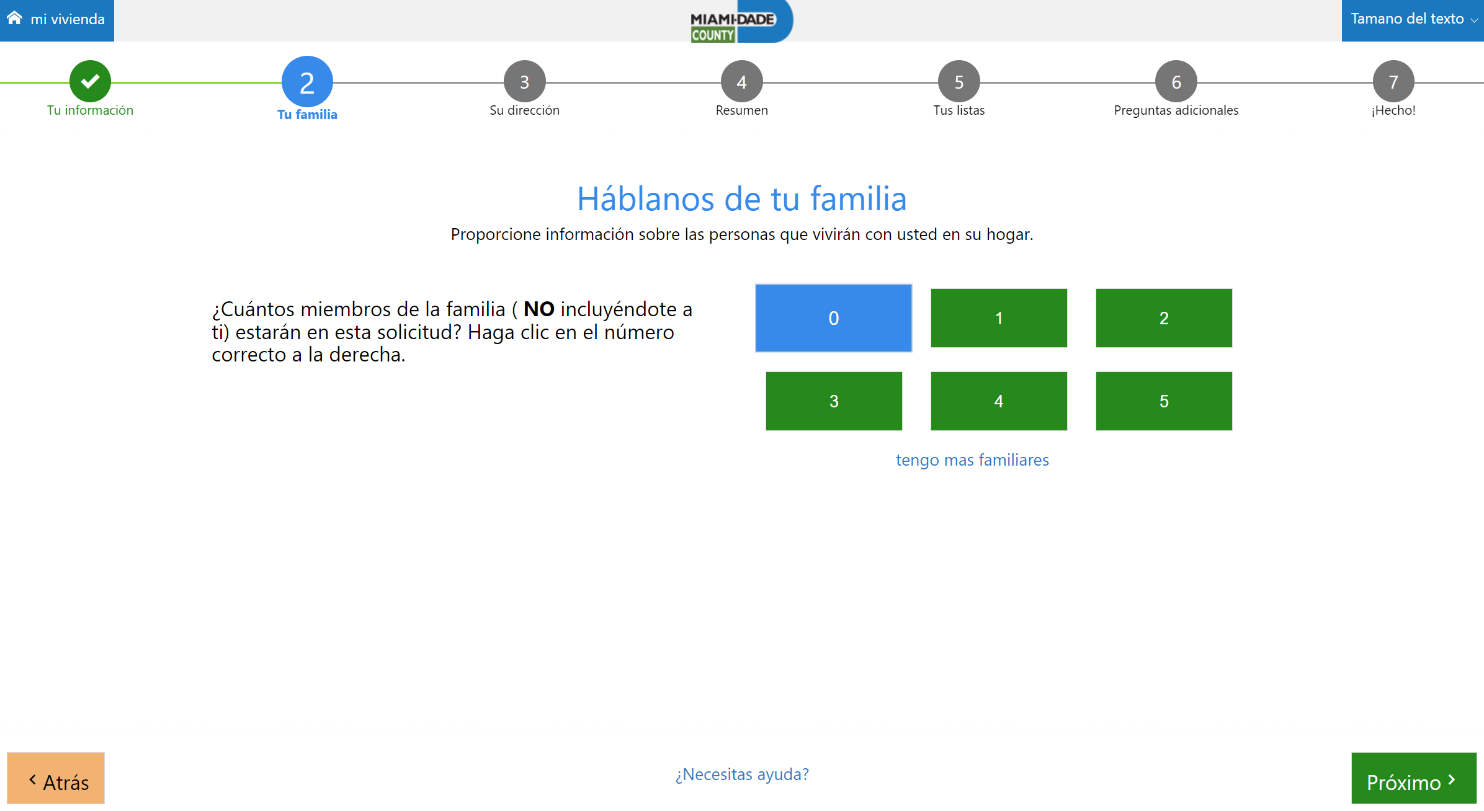Image resolution: width=1484 pixels, height=811 pixels.
Task: Choose 5 family members
Action: [1164, 401]
